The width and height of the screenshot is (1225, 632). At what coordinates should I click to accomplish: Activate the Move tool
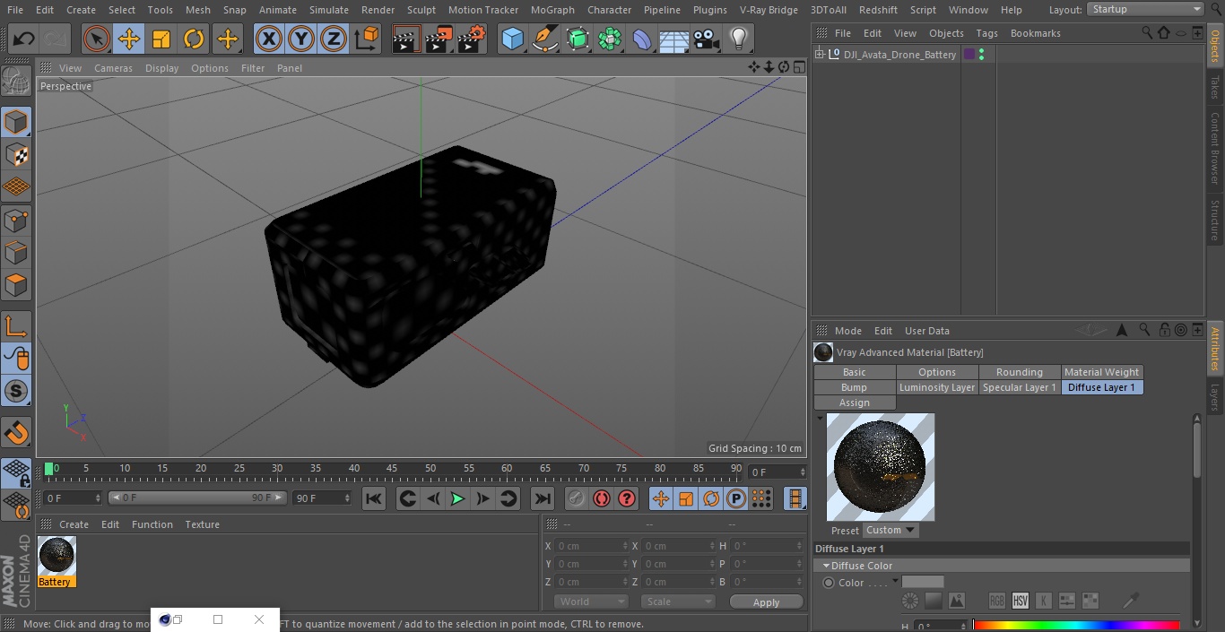[x=129, y=39]
